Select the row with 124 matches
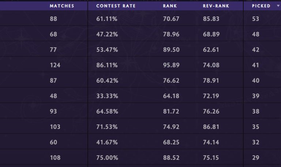Image resolution: width=281 pixels, height=167 pixels. tap(55, 65)
